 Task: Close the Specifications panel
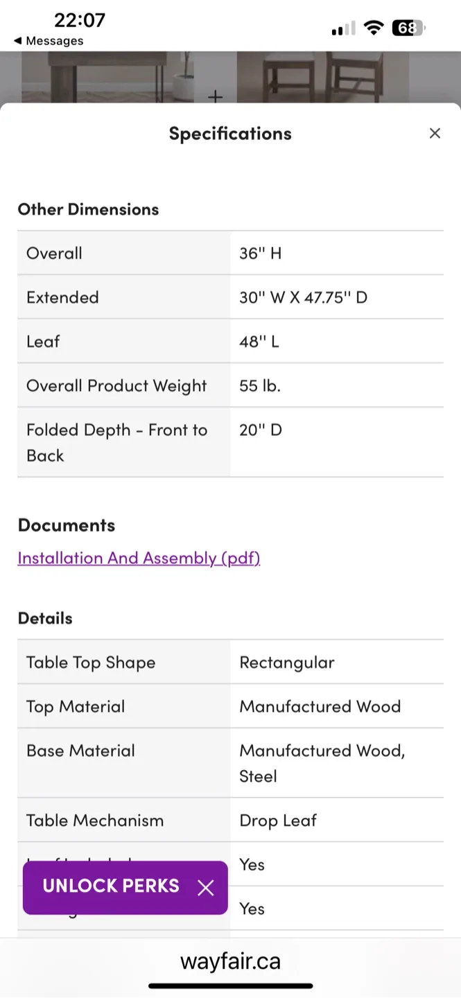tap(435, 133)
